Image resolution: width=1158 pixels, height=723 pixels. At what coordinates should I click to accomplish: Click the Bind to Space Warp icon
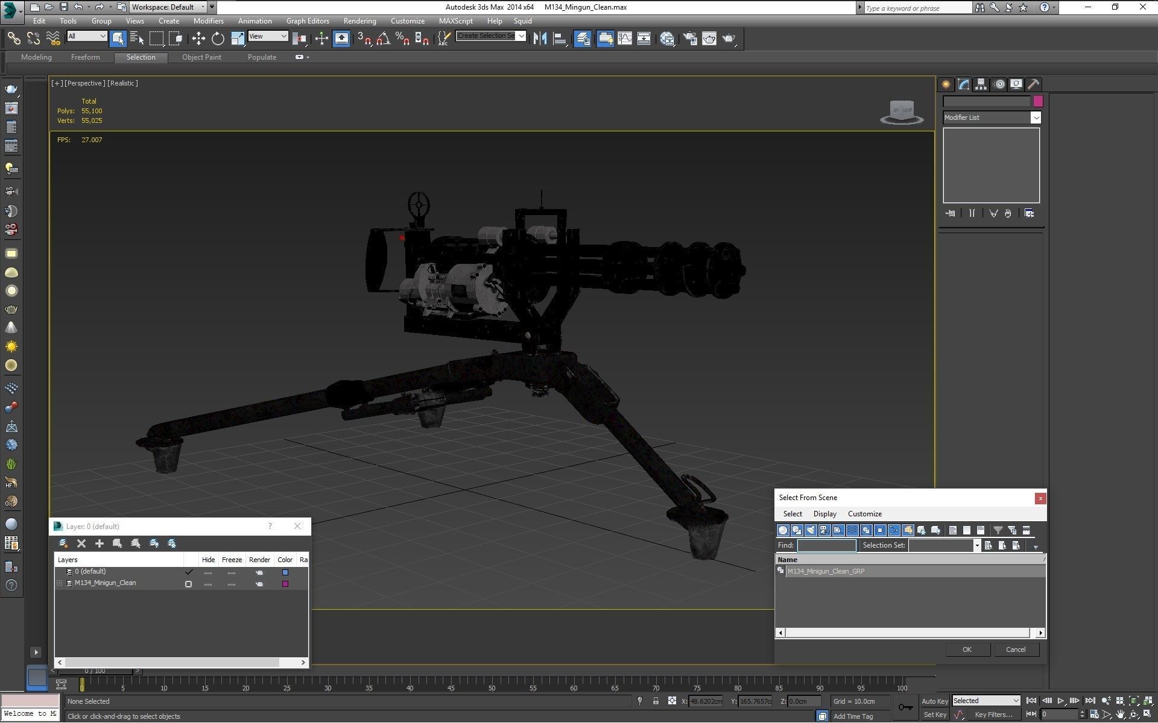click(x=53, y=39)
